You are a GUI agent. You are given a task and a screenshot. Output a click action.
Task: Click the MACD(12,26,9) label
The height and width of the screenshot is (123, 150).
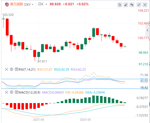[29, 93]
